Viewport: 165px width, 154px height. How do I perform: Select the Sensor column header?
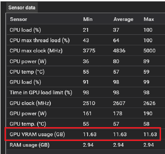click(x=18, y=19)
